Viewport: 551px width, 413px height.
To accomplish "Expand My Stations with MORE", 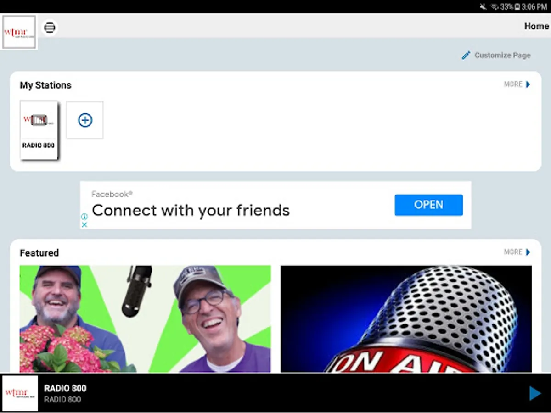I will tap(517, 84).
